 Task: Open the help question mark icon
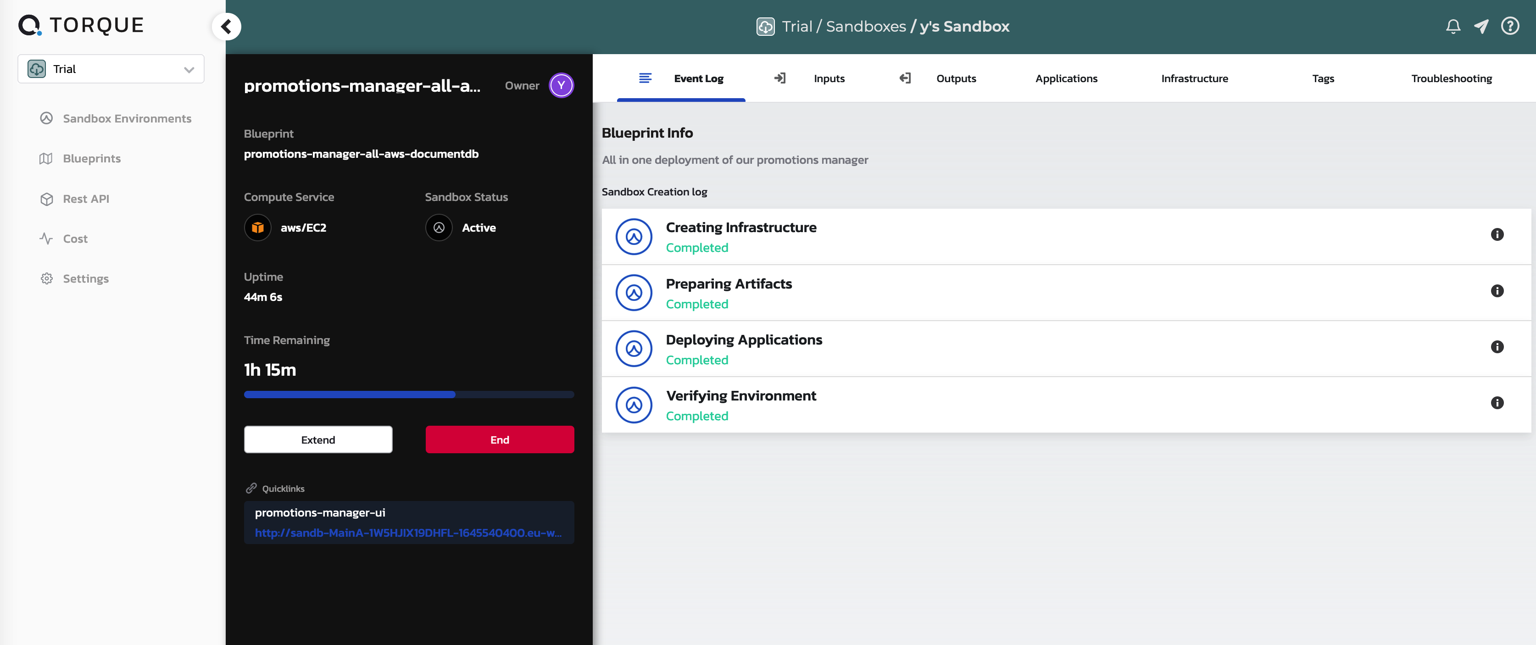coord(1510,26)
